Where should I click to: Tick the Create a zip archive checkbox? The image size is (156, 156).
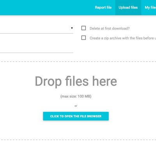click(83, 38)
